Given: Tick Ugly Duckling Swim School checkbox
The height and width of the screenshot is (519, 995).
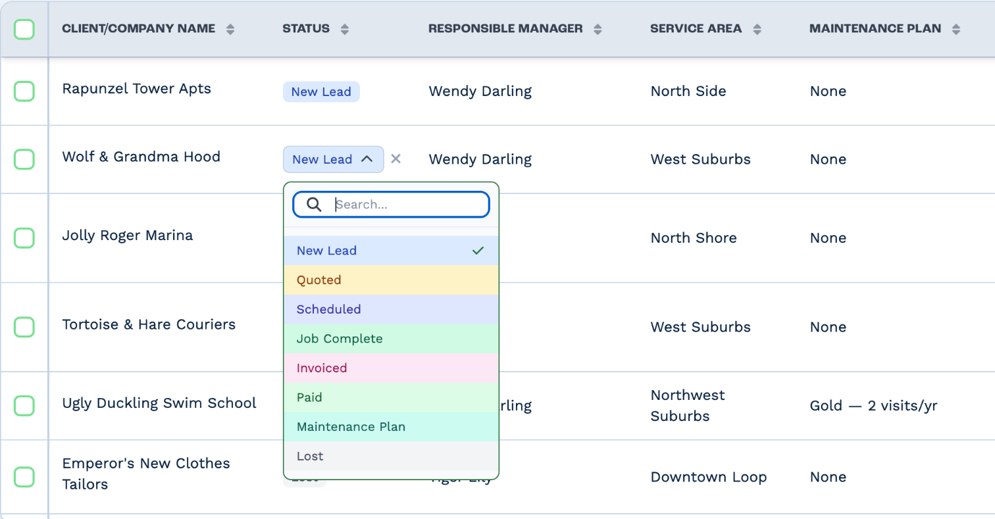Looking at the screenshot, I should [24, 405].
